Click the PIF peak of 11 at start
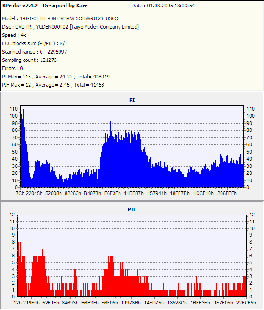Viewport: 264px width, 310px height. [x=18, y=223]
